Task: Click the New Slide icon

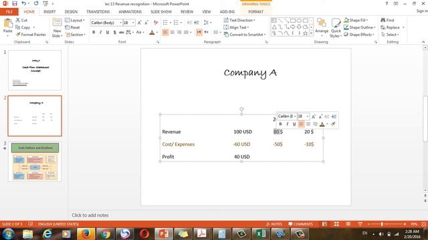Action: click(x=57, y=23)
